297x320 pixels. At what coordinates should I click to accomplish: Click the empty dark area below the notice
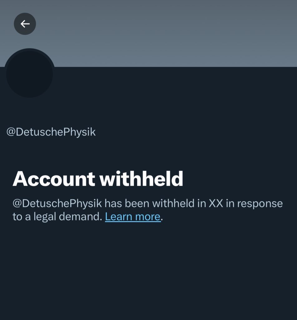[148, 272]
